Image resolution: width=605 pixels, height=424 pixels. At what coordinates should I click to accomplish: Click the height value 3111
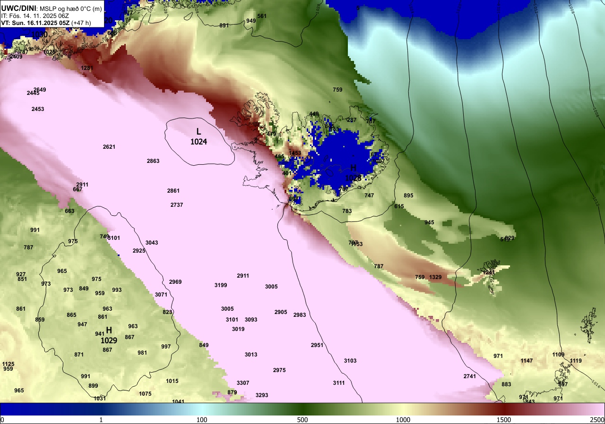pos(339,383)
